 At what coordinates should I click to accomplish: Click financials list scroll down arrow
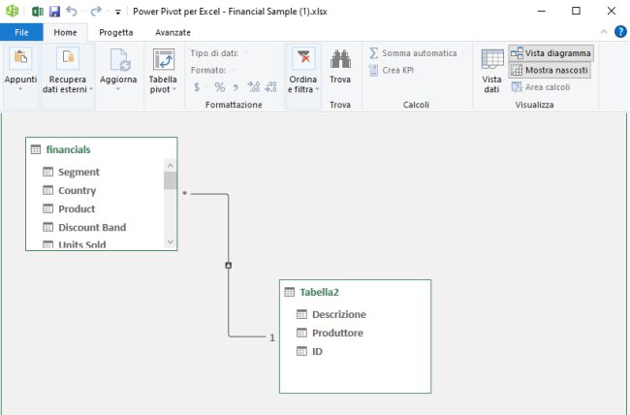pos(170,241)
